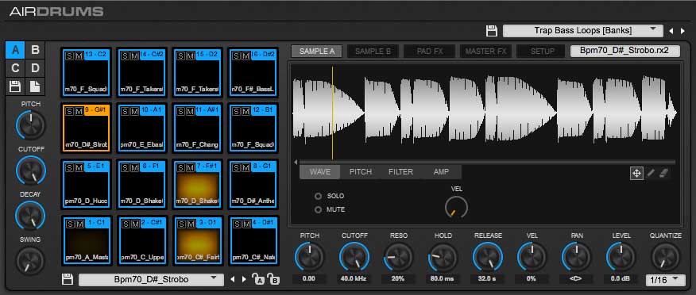Screen dimensions: 696x295
Task: Click the yellow playhead marker in waveform
Action: tap(332, 113)
